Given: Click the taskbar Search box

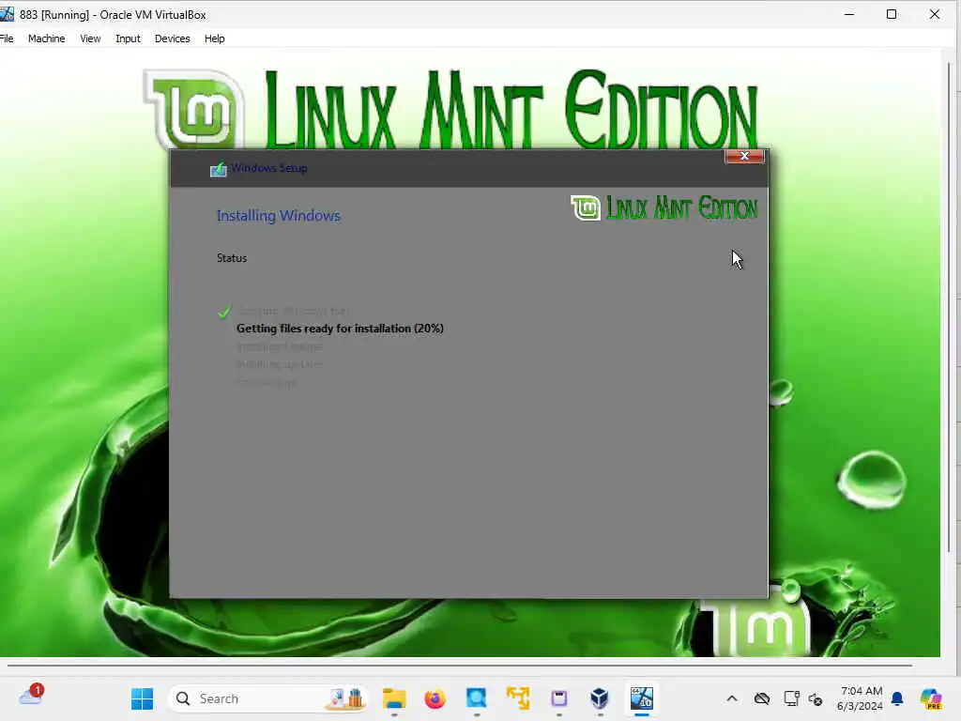Looking at the screenshot, I should coord(267,698).
